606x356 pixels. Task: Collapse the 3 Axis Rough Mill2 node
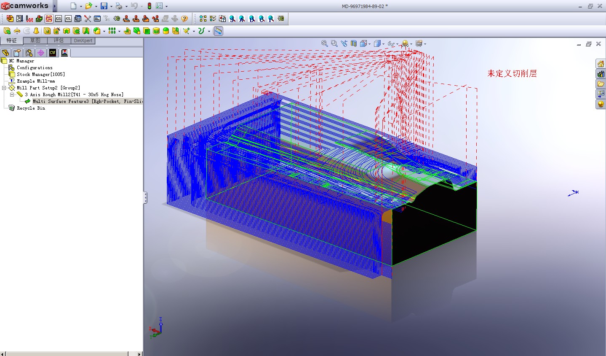12,94
